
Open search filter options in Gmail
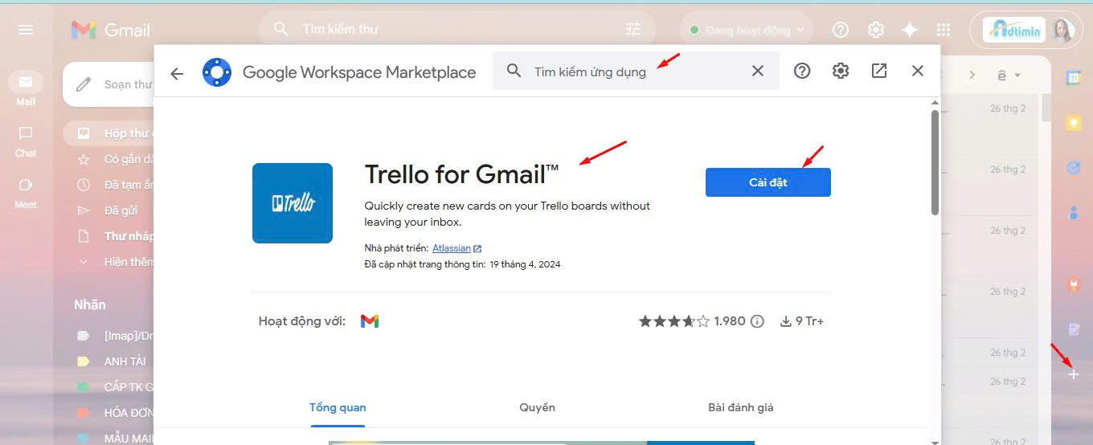[x=633, y=30]
